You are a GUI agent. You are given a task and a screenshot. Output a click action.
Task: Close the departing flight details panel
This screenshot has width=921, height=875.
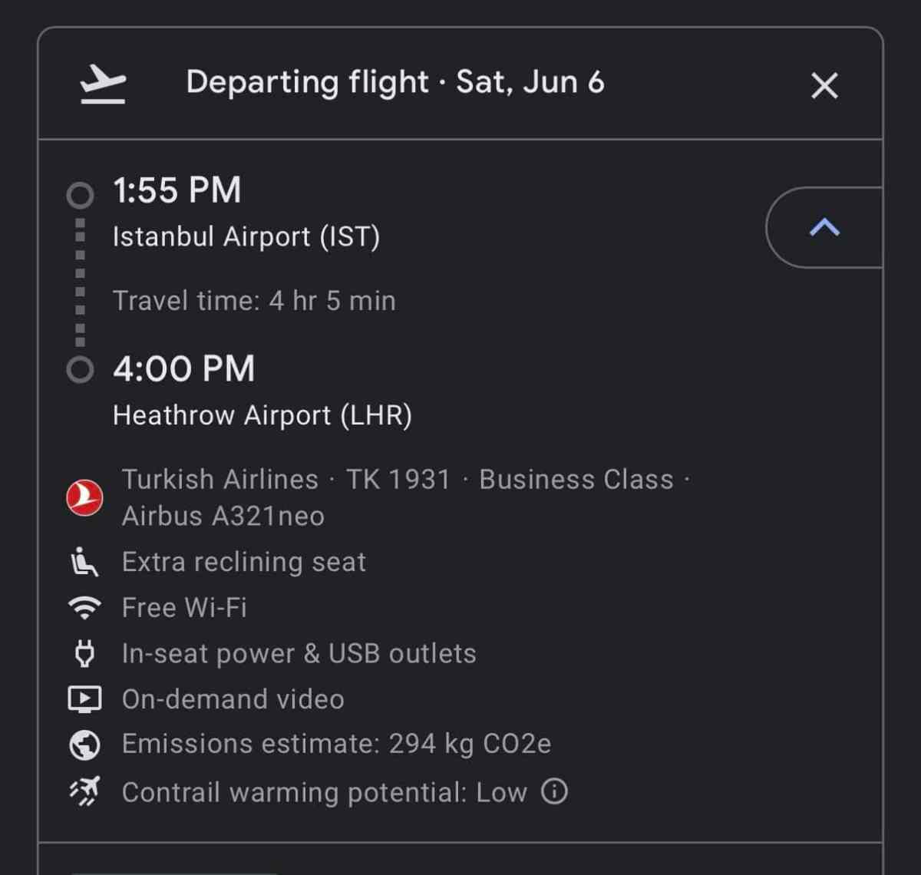coord(824,85)
